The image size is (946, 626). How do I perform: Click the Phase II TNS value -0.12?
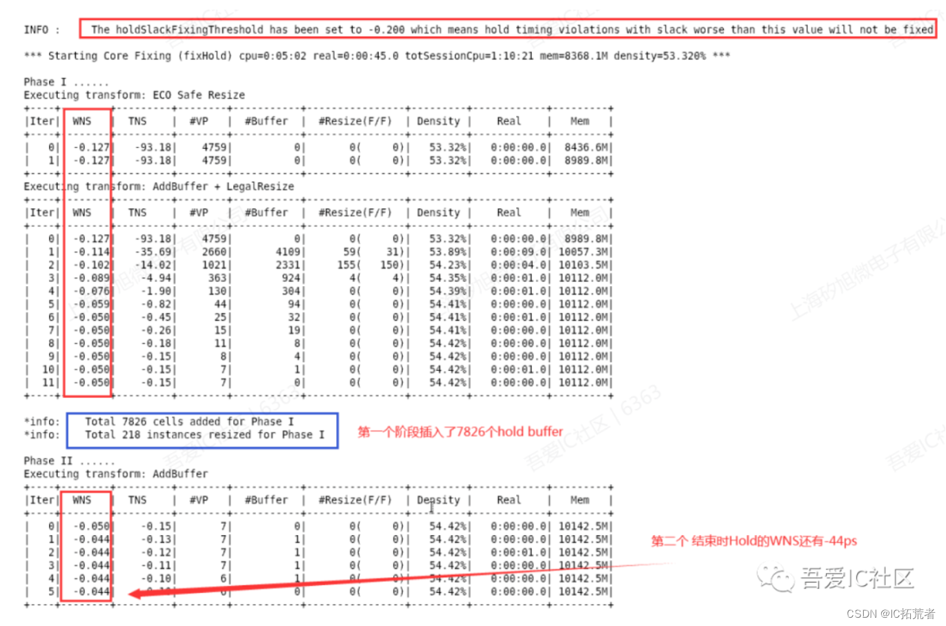click(156, 553)
